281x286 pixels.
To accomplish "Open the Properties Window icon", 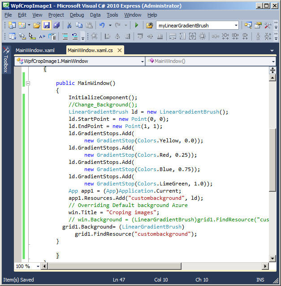I will tap(258, 25).
